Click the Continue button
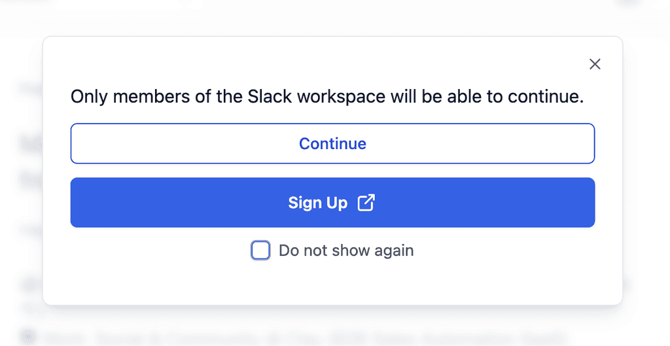This screenshot has height=346, width=670. [x=332, y=143]
